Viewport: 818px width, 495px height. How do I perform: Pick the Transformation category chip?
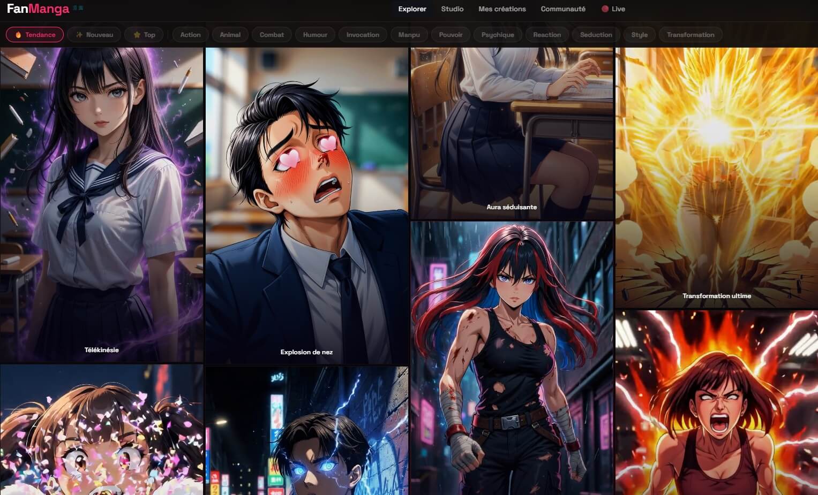coord(691,35)
